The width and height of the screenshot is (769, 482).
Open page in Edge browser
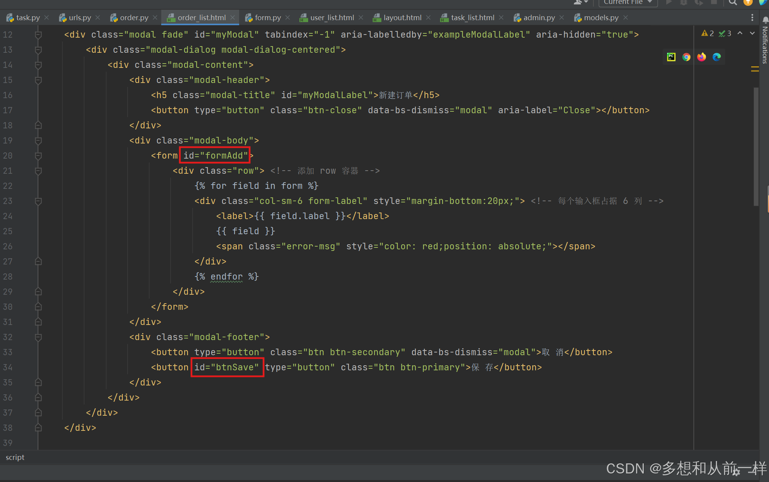pyautogui.click(x=717, y=57)
